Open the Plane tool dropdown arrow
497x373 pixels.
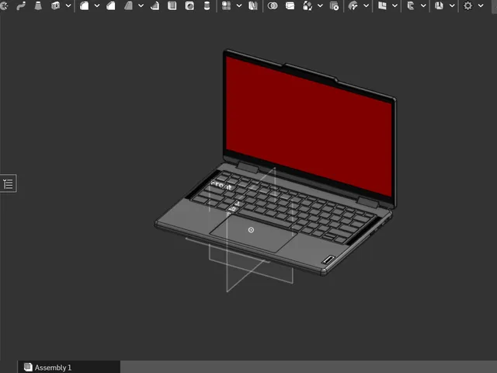pos(394,5)
